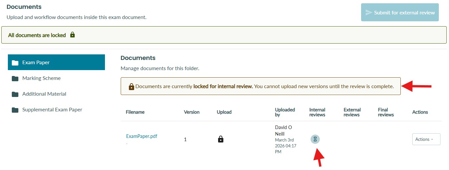Click the Marking Scheme folder icon
449x170 pixels.
15,78
